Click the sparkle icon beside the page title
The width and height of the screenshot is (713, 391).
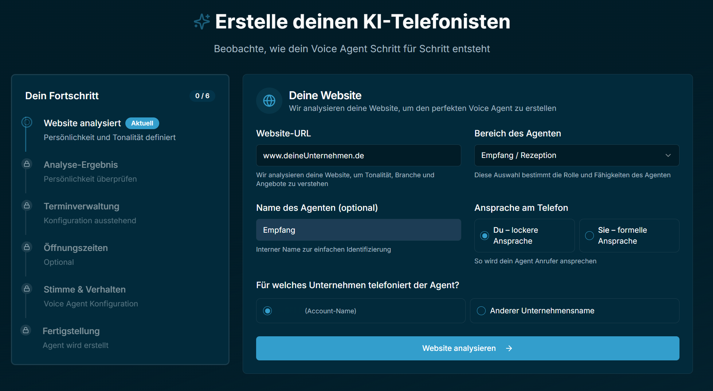click(201, 22)
